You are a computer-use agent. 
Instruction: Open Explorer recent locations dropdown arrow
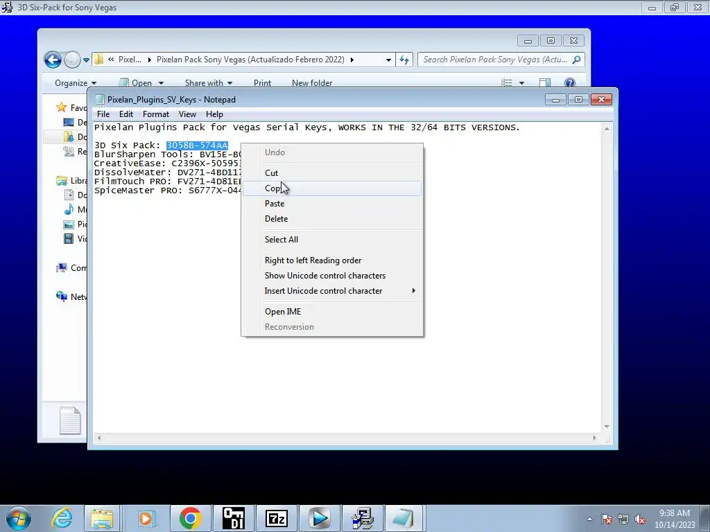pyautogui.click(x=86, y=60)
